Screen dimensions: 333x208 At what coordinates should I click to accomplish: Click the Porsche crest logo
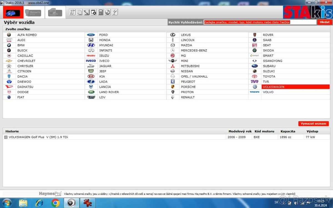point(173,87)
